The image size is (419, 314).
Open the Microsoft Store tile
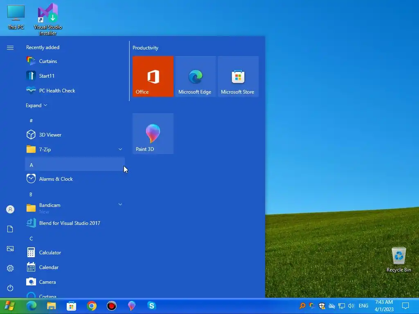(x=238, y=76)
